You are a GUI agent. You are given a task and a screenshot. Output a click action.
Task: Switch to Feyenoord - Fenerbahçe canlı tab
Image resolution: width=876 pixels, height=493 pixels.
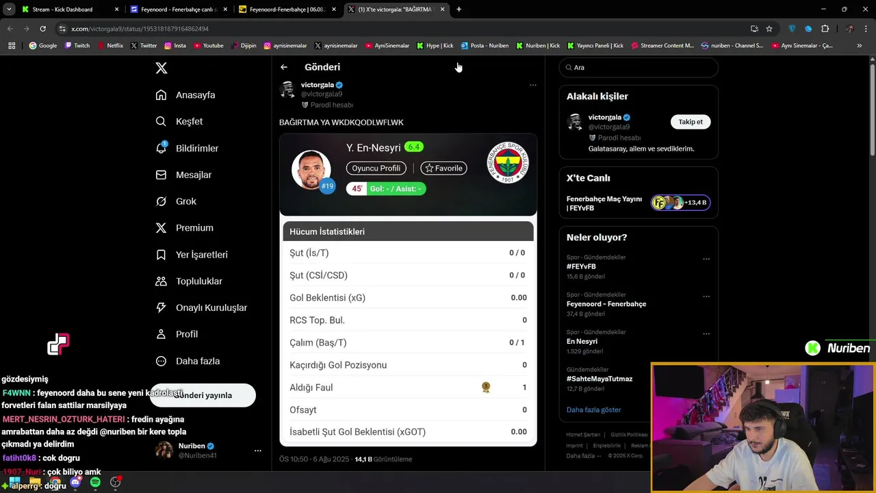[x=179, y=10]
